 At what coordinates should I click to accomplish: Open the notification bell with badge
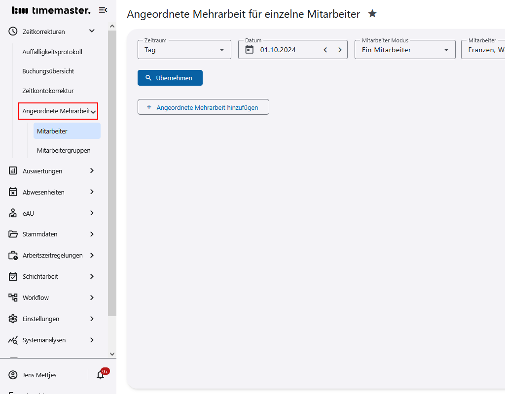100,375
